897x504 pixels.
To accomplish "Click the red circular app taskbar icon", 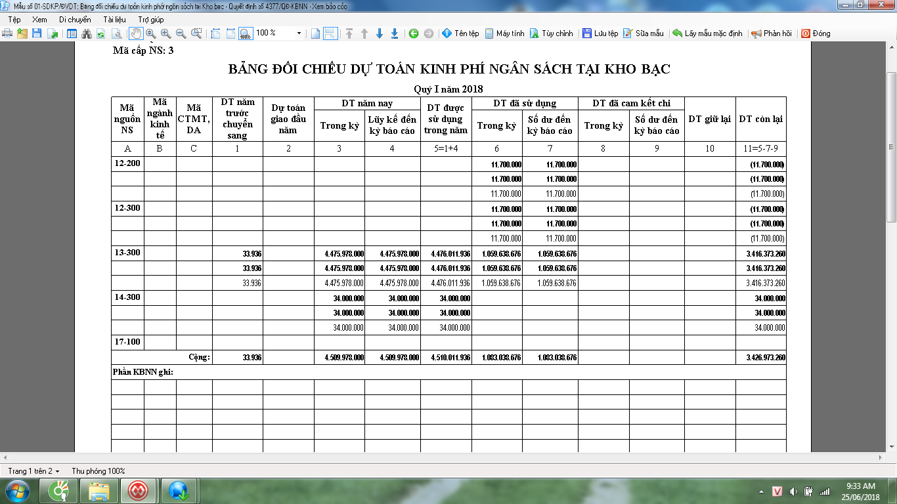I will click(138, 490).
